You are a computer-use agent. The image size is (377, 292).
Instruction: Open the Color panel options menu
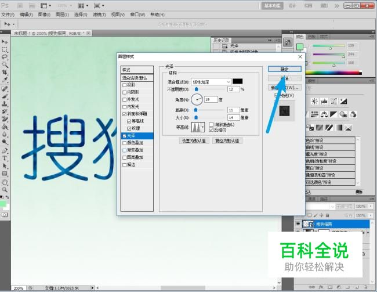click(372, 37)
